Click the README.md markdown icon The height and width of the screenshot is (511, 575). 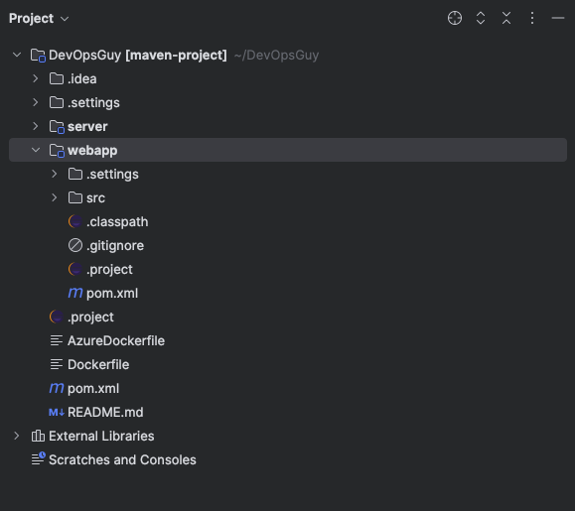click(57, 412)
